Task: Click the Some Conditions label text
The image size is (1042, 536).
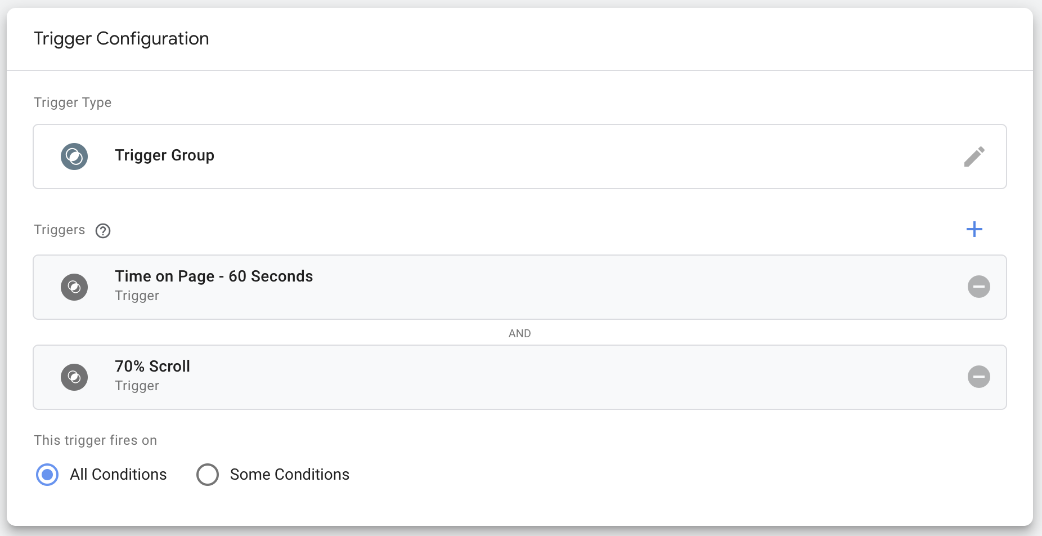Action: [290, 475]
